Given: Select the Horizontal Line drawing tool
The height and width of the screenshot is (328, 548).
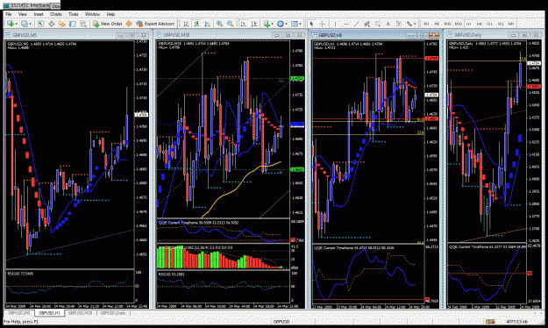Looking at the screenshot, I should click(346, 24).
